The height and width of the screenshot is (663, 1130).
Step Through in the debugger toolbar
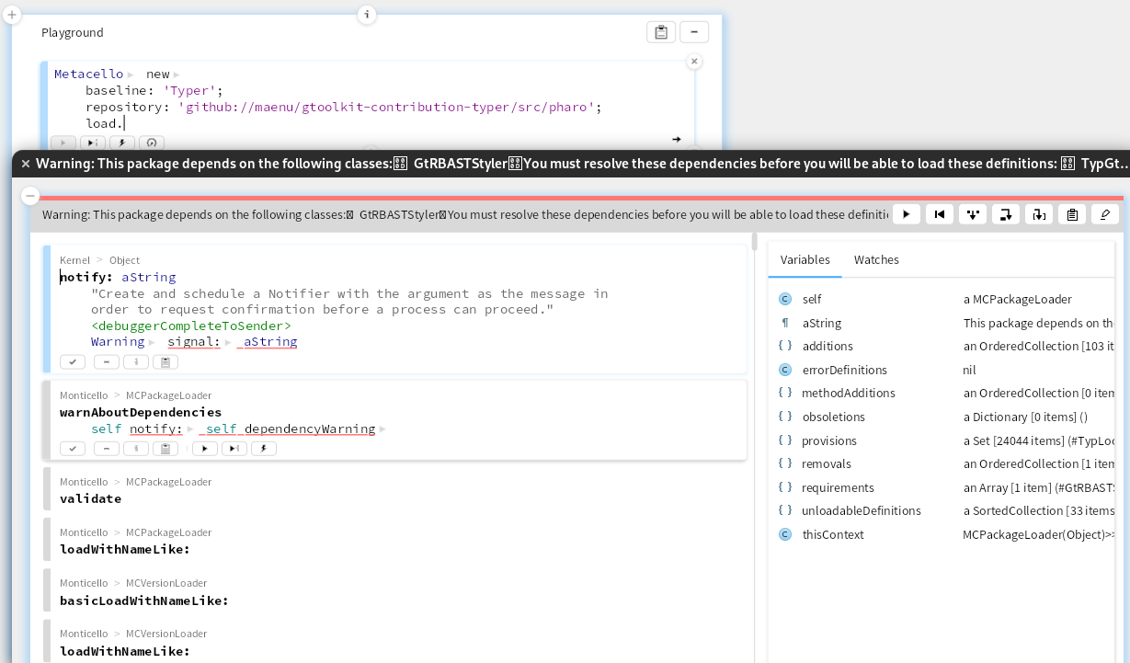point(1038,214)
